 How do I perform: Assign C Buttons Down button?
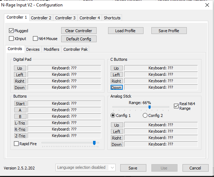[117, 87]
